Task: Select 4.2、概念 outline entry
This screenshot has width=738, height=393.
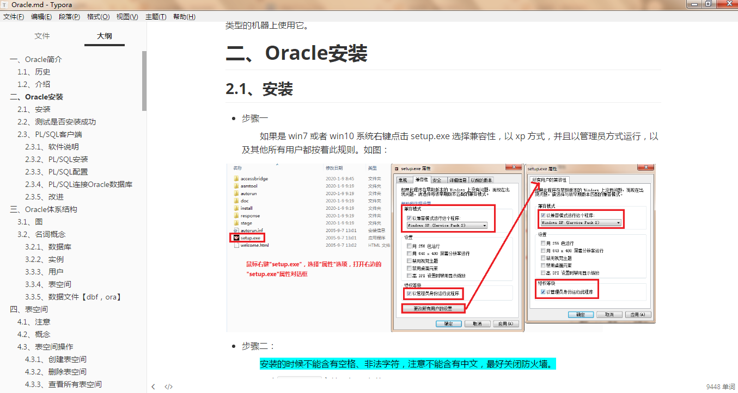Action: pos(34,334)
